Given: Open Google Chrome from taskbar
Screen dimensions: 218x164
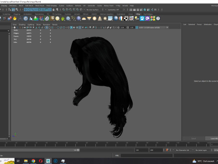Looking at the screenshot, I should (33, 161).
